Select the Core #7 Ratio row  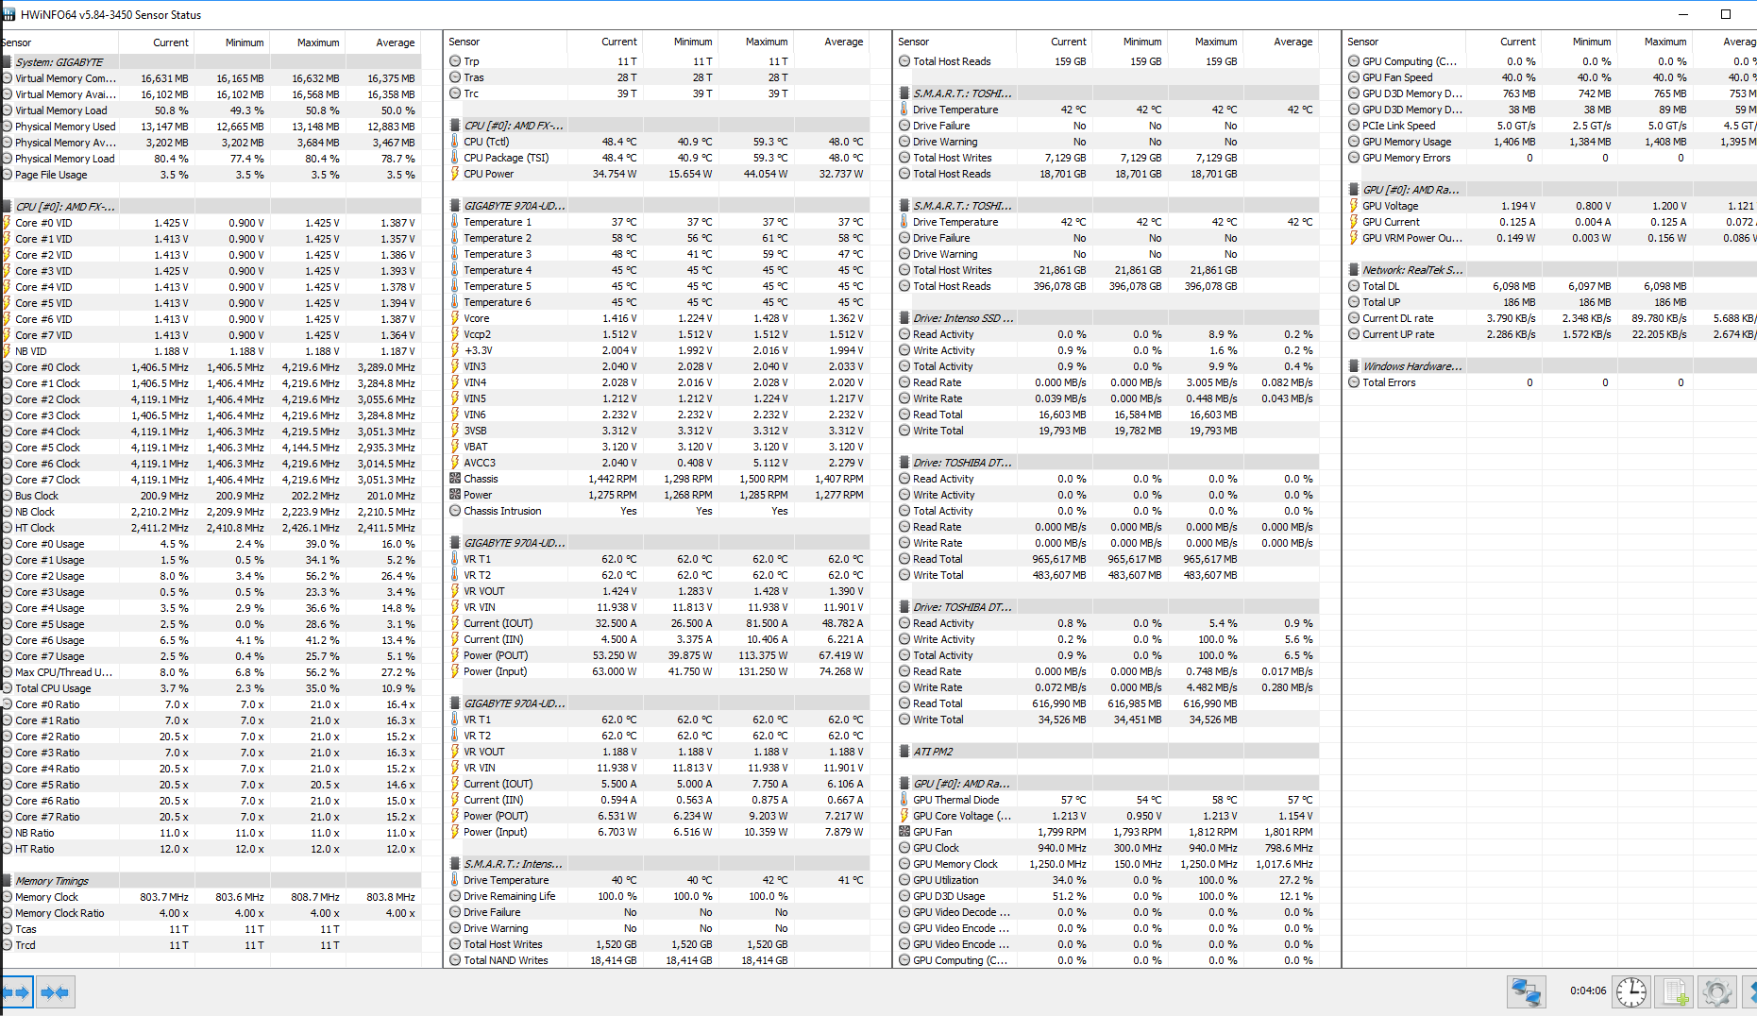(210, 817)
